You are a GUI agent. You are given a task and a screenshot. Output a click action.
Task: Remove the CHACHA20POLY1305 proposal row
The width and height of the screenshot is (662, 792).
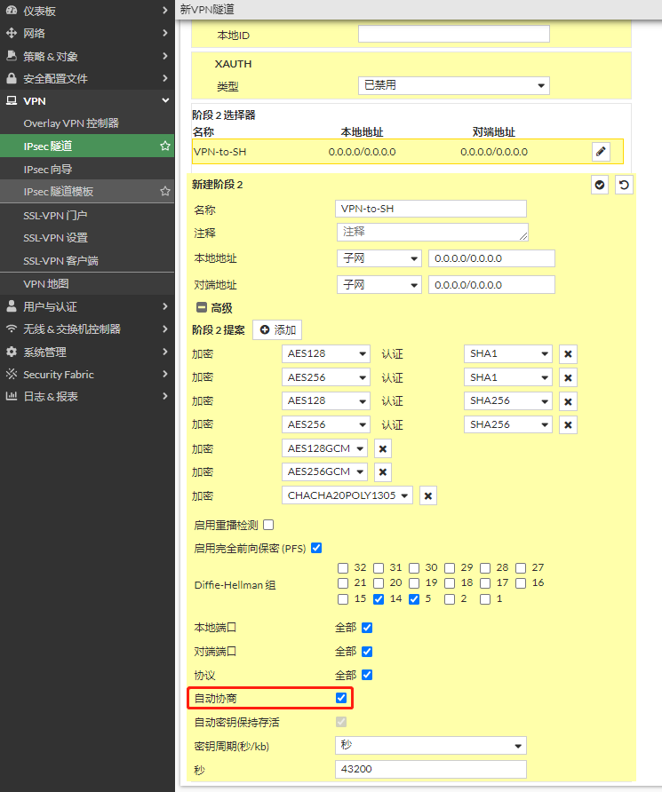(428, 496)
